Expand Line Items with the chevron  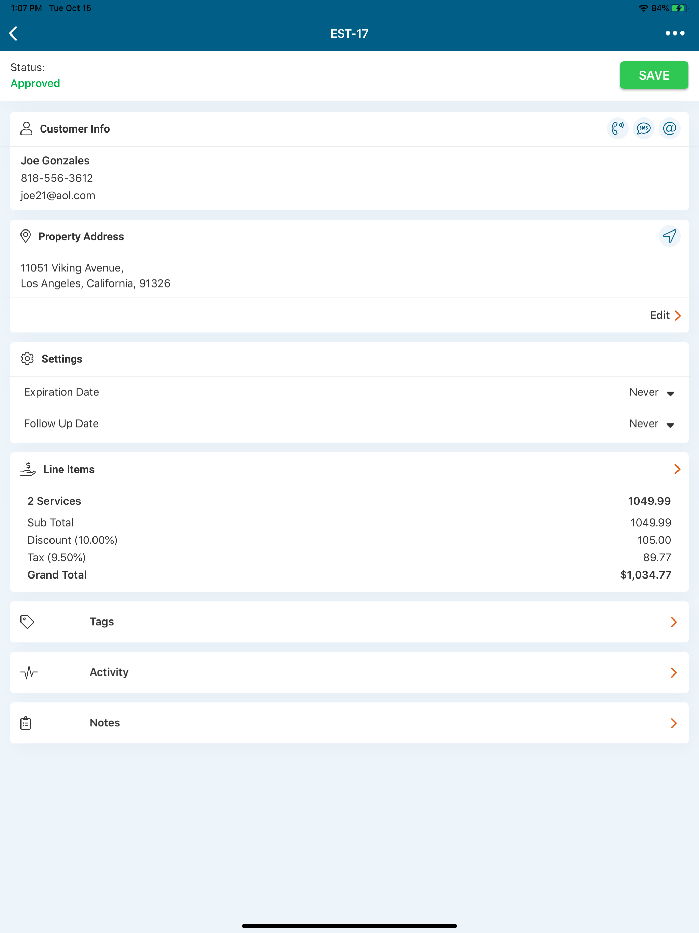click(677, 469)
